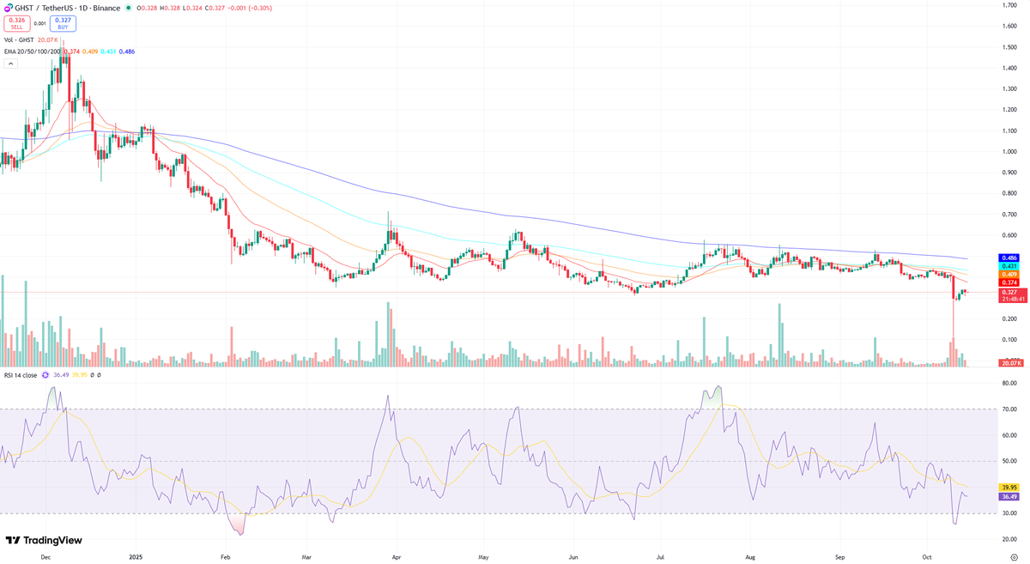Click the red 0.374 EMA legend value

(72, 52)
